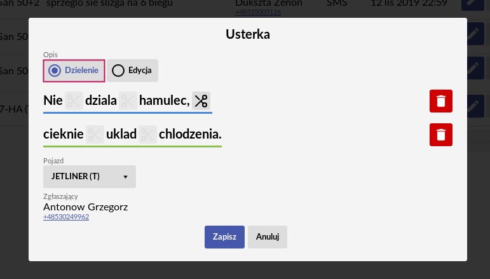Open phone link +48530249962
The height and width of the screenshot is (279, 490).
click(66, 217)
